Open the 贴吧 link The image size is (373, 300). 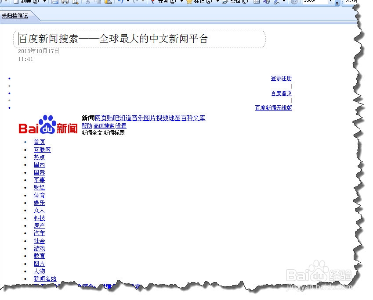(x=113, y=118)
